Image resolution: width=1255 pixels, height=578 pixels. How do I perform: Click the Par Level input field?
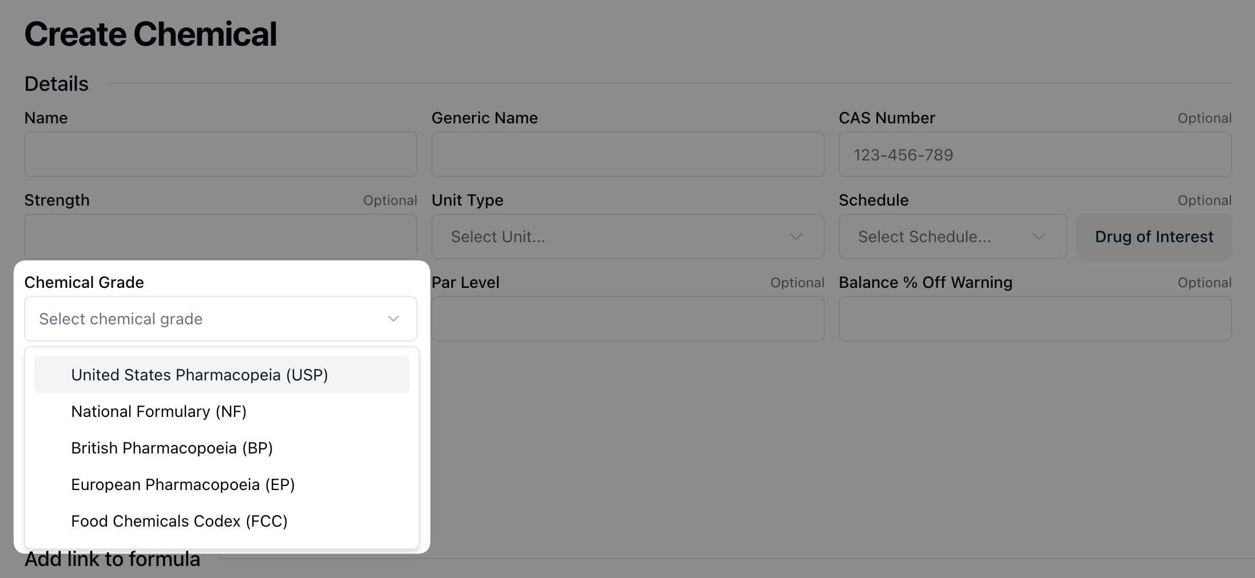[627, 319]
